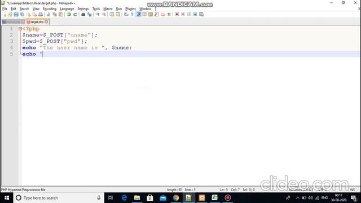Open Find with the binoculars icon
This screenshot has height=203, width=361.
83,15
